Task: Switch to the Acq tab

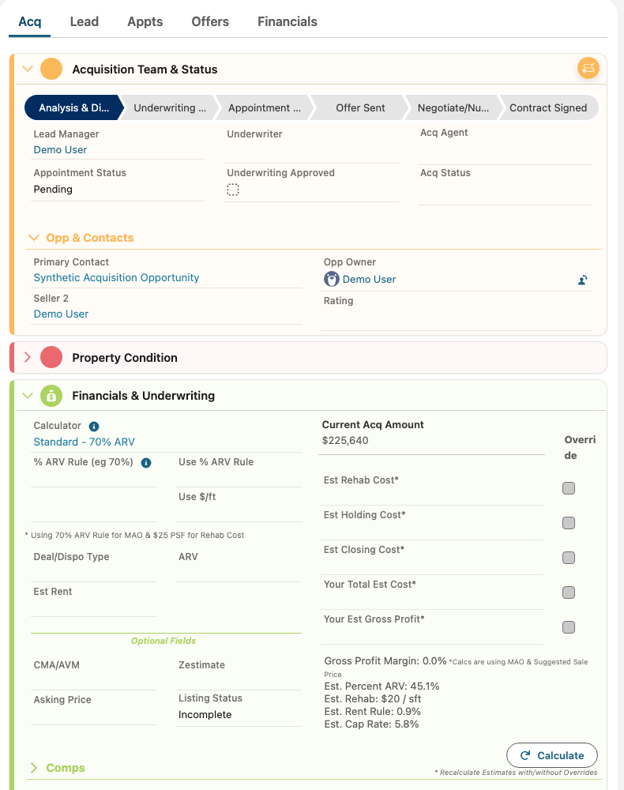Action: [x=30, y=21]
